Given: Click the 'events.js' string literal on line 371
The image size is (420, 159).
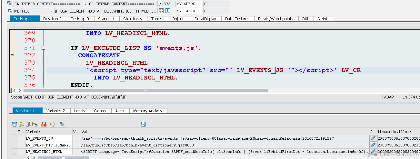Looking at the screenshot, I should point(177,48).
